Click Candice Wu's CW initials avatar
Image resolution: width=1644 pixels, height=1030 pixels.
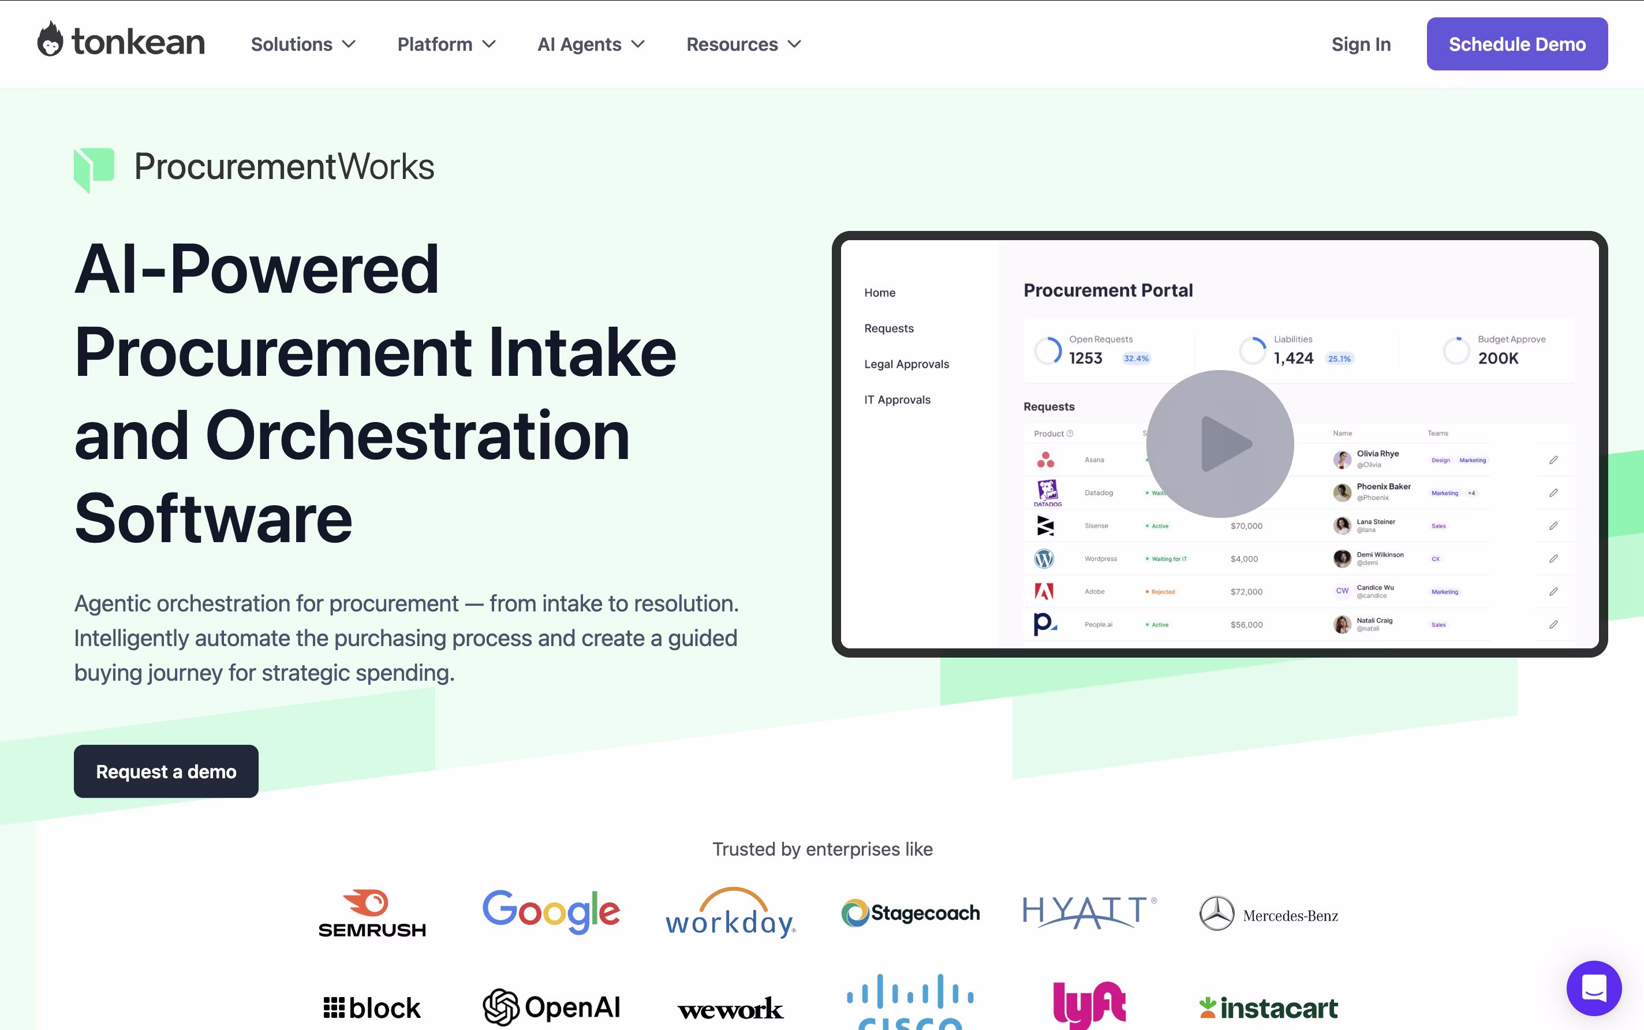(1342, 591)
